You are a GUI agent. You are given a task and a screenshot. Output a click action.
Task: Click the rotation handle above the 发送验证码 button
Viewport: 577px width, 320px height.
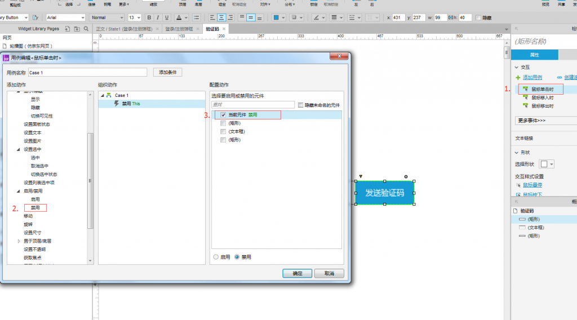click(x=406, y=176)
